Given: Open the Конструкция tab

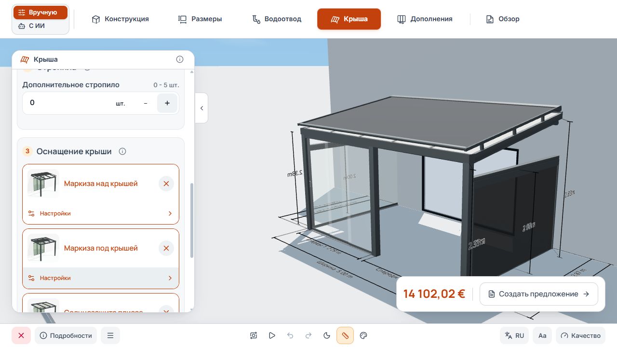Looking at the screenshot, I should click(x=121, y=19).
